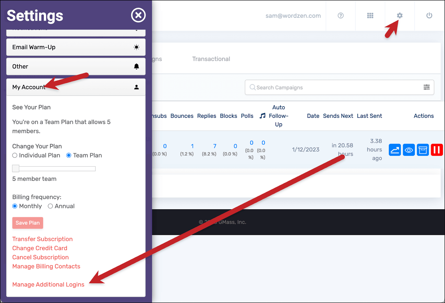Open the Change Credit Card link
The width and height of the screenshot is (445, 303).
(x=40, y=248)
